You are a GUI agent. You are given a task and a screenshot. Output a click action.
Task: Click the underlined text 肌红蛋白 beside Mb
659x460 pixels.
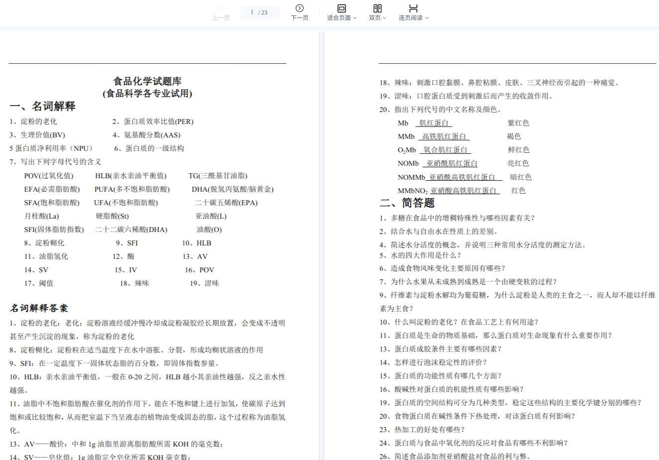click(x=433, y=123)
